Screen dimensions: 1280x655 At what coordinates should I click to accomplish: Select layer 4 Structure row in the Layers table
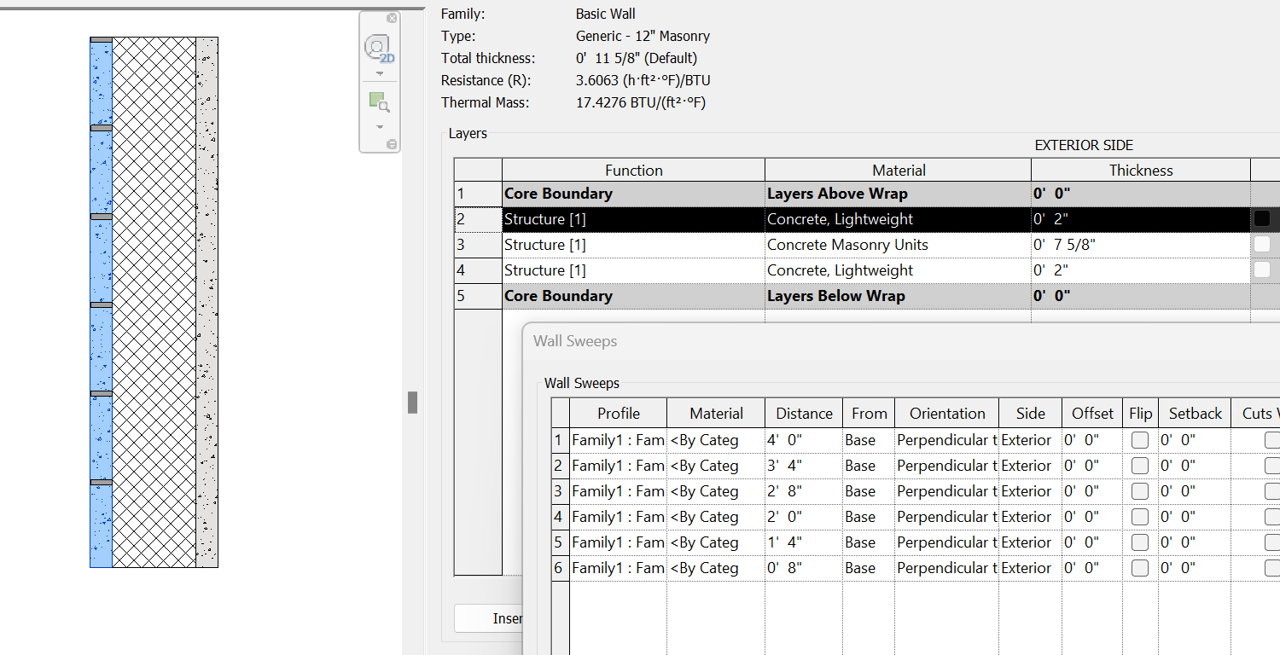point(633,270)
